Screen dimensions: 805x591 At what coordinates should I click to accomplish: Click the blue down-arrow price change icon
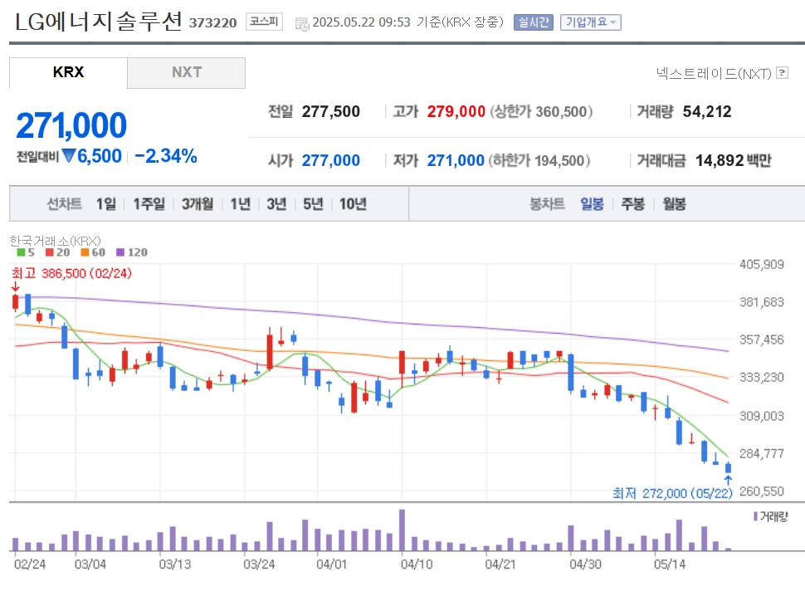click(x=68, y=155)
